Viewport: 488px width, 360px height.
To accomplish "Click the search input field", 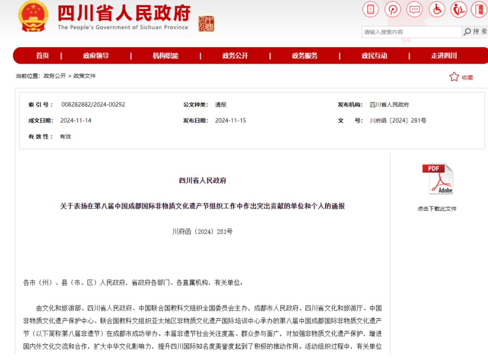I will 411,32.
